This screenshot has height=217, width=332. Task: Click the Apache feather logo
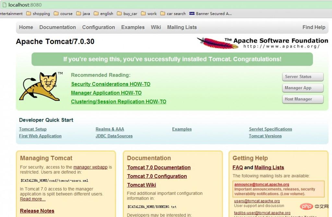217,43
